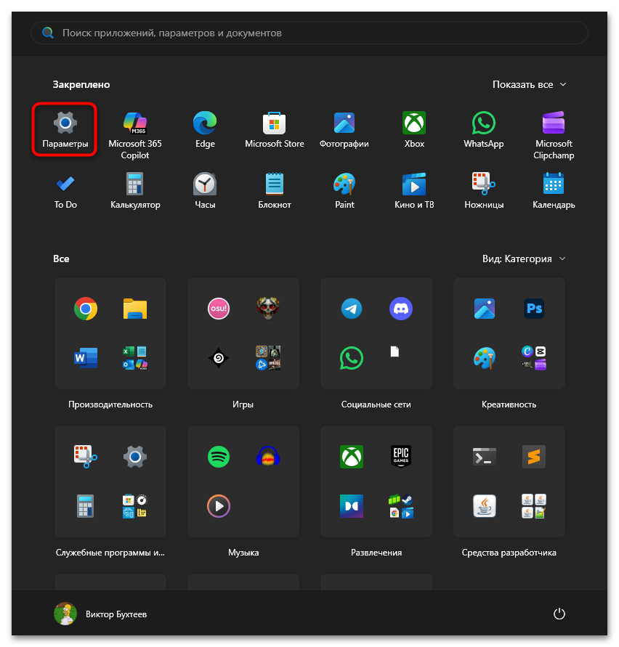
Task: Open Microsoft Store
Action: click(274, 129)
